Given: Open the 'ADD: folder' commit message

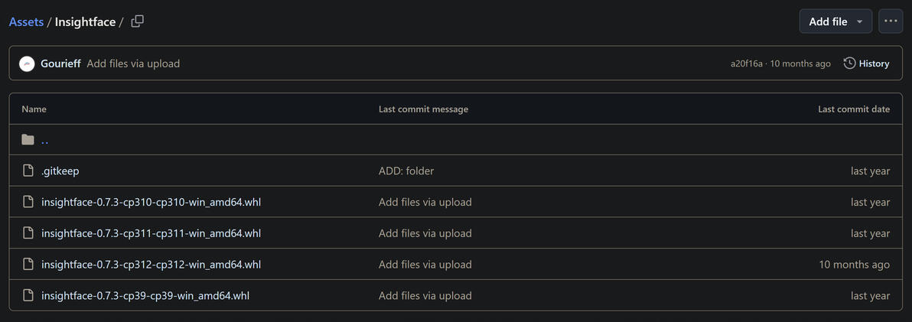Looking at the screenshot, I should (406, 171).
